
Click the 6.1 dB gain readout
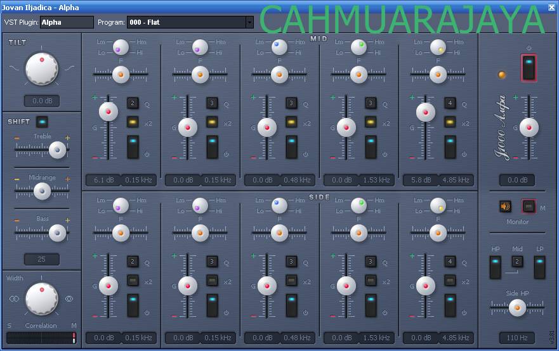[x=104, y=180]
